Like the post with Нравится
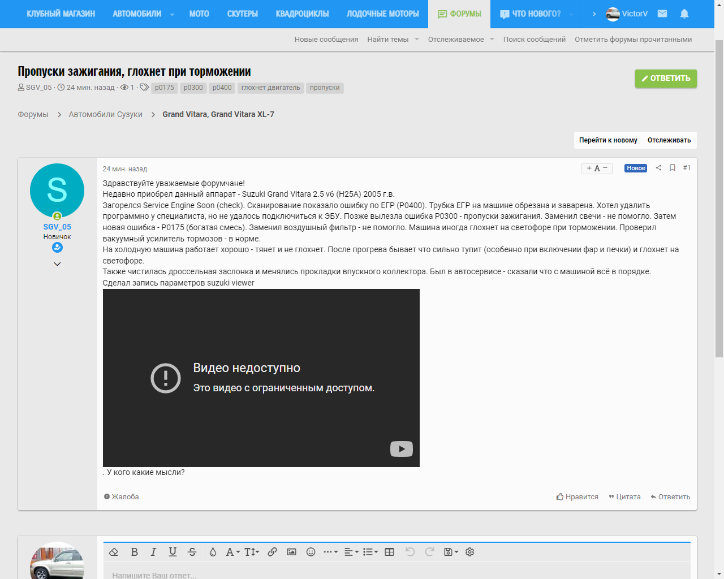 coord(577,497)
